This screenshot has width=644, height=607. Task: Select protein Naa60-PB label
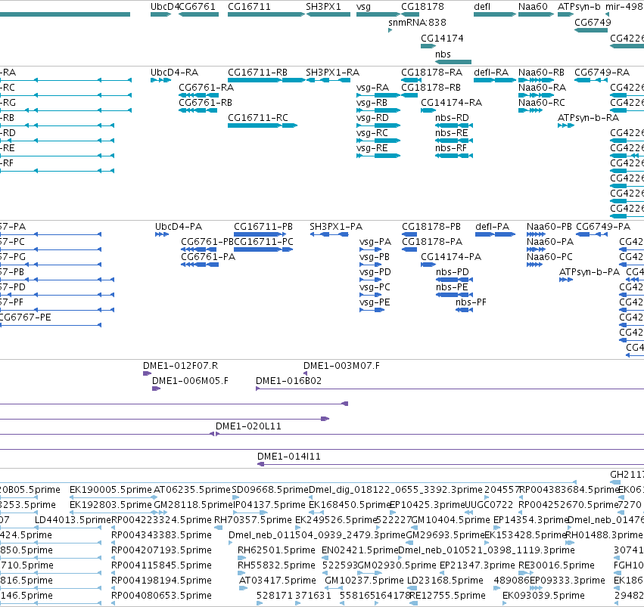549,226
